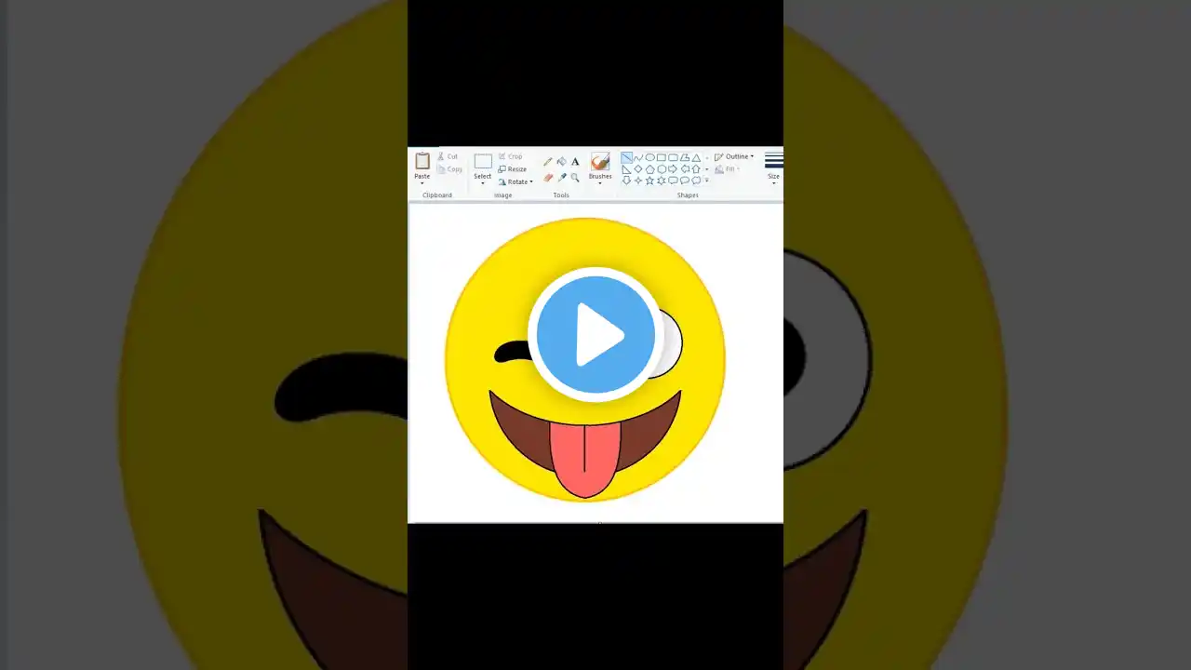
Task: Select the Triangle shape
Action: pyautogui.click(x=696, y=158)
